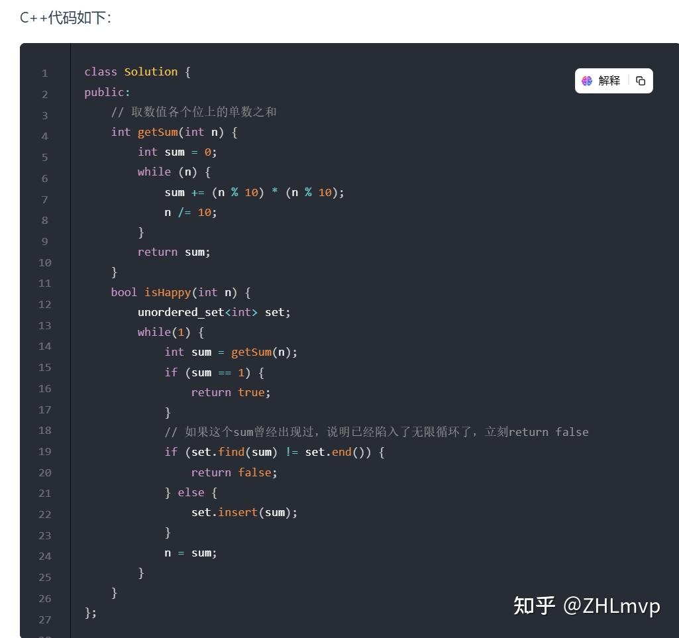Click the getSum function name on line 4
Image resolution: width=679 pixels, height=638 pixels.
tap(157, 132)
